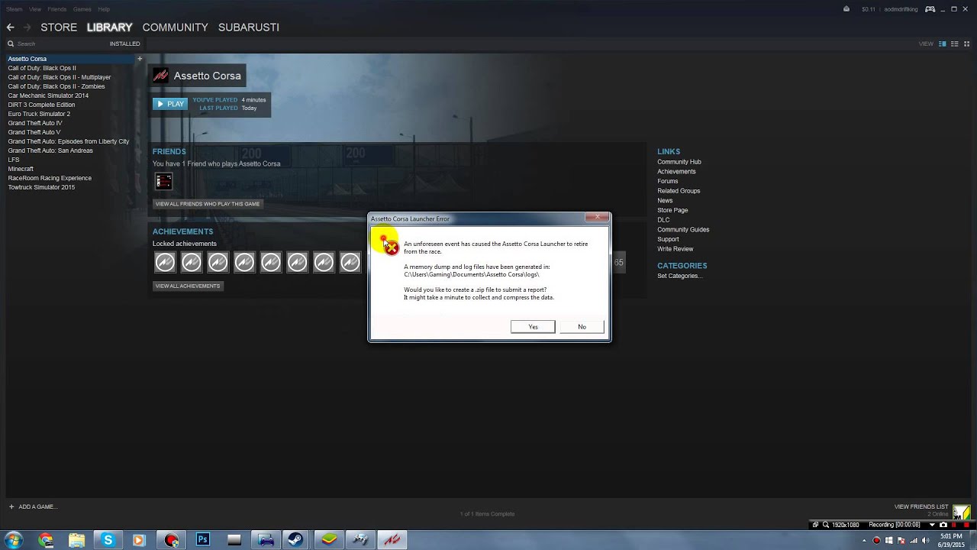Open Assetto Corsa from the taskbar
This screenshot has width=977, height=550.
(392, 540)
